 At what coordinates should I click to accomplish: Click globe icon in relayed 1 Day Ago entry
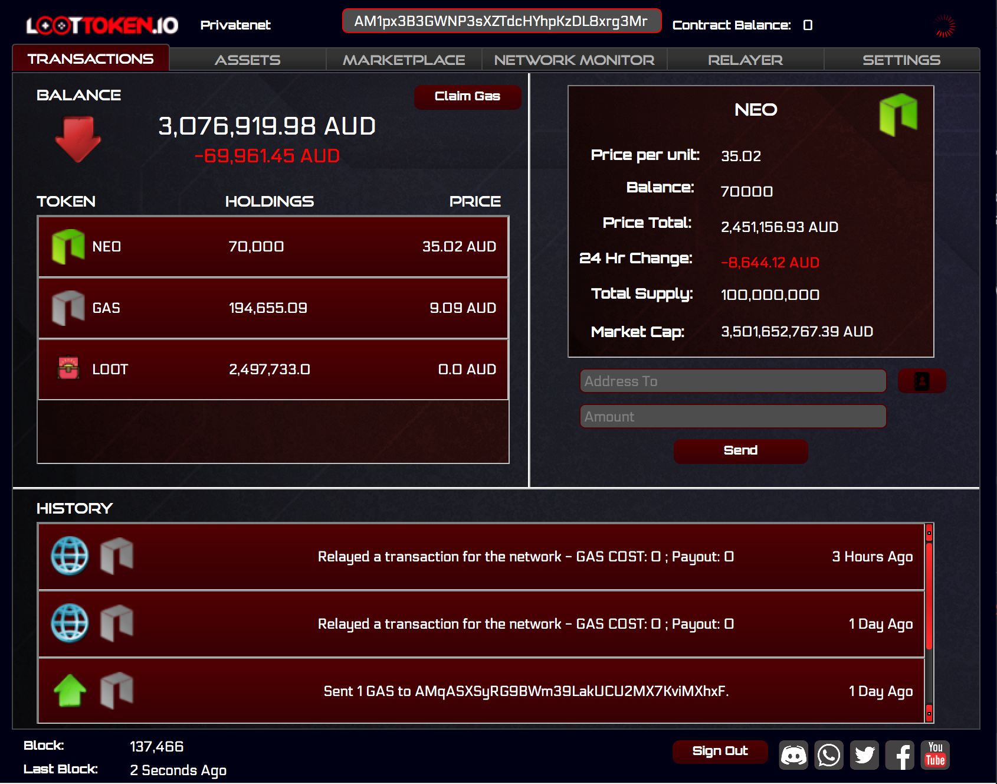tap(70, 623)
